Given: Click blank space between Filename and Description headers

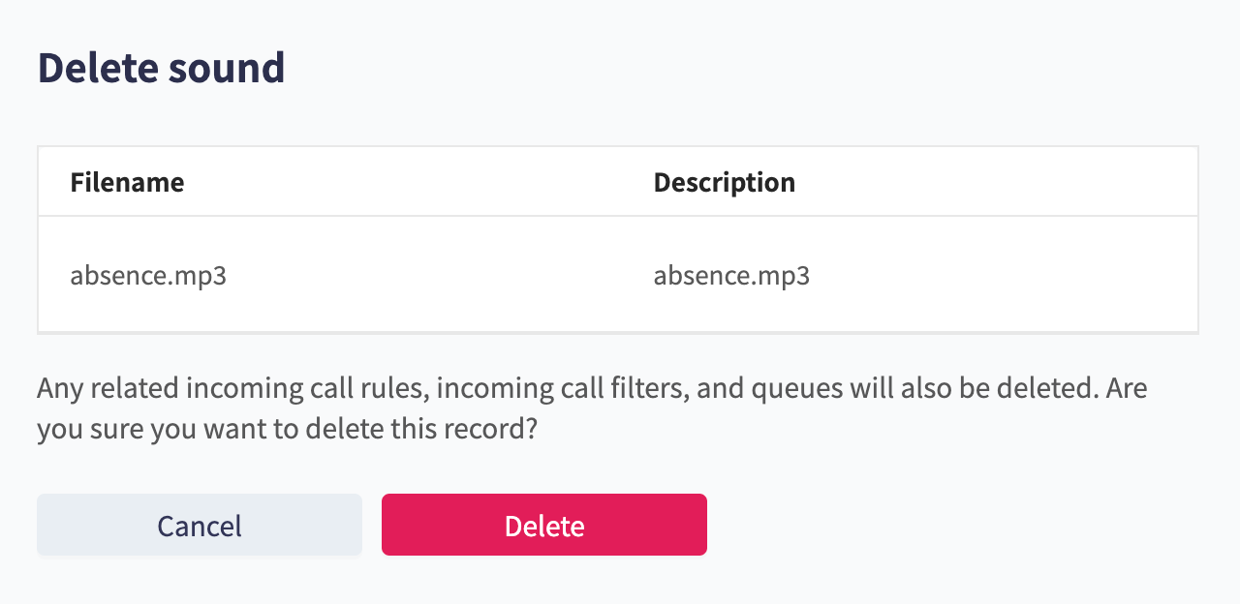Looking at the screenshot, I should pyautogui.click(x=418, y=182).
